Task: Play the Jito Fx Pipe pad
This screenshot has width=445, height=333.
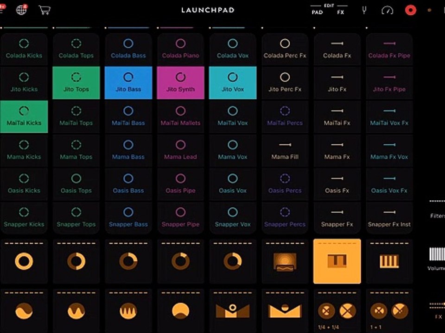Action: point(389,83)
